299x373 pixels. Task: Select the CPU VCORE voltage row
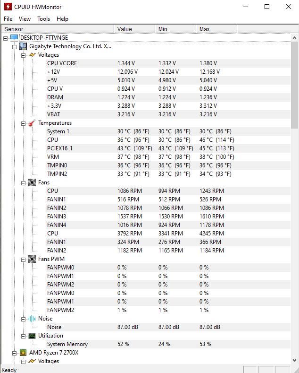(168, 63)
